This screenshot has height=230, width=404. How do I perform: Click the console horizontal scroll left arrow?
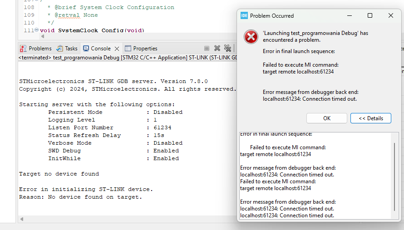click(x=22, y=219)
